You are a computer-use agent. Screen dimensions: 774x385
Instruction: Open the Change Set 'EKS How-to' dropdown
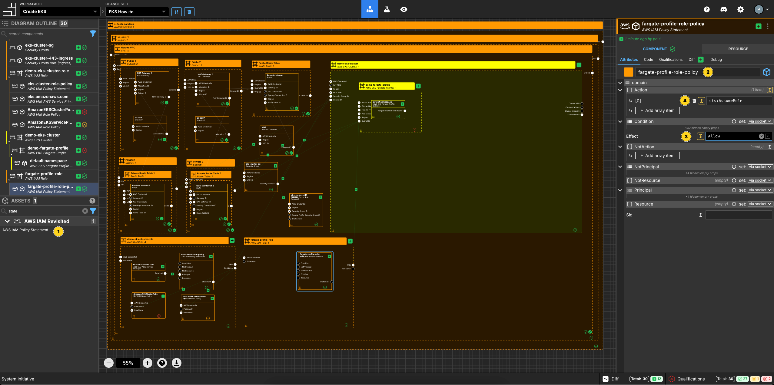(x=137, y=12)
